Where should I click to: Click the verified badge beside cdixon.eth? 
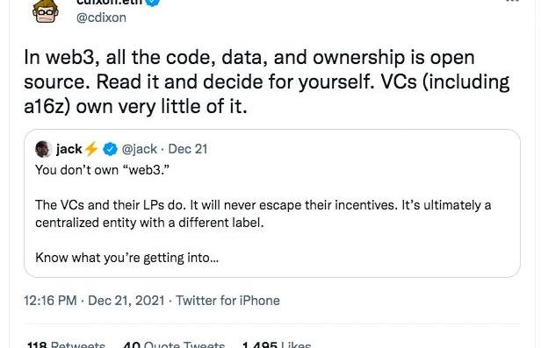click(152, 3)
